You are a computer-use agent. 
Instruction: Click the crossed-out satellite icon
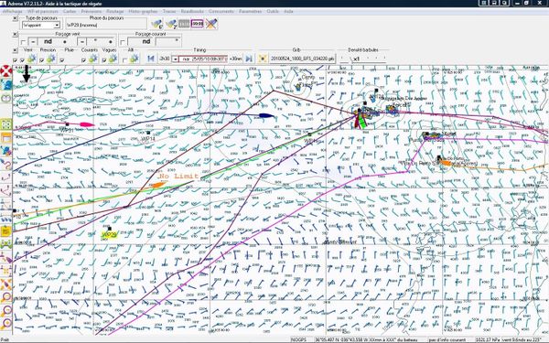coord(211,24)
